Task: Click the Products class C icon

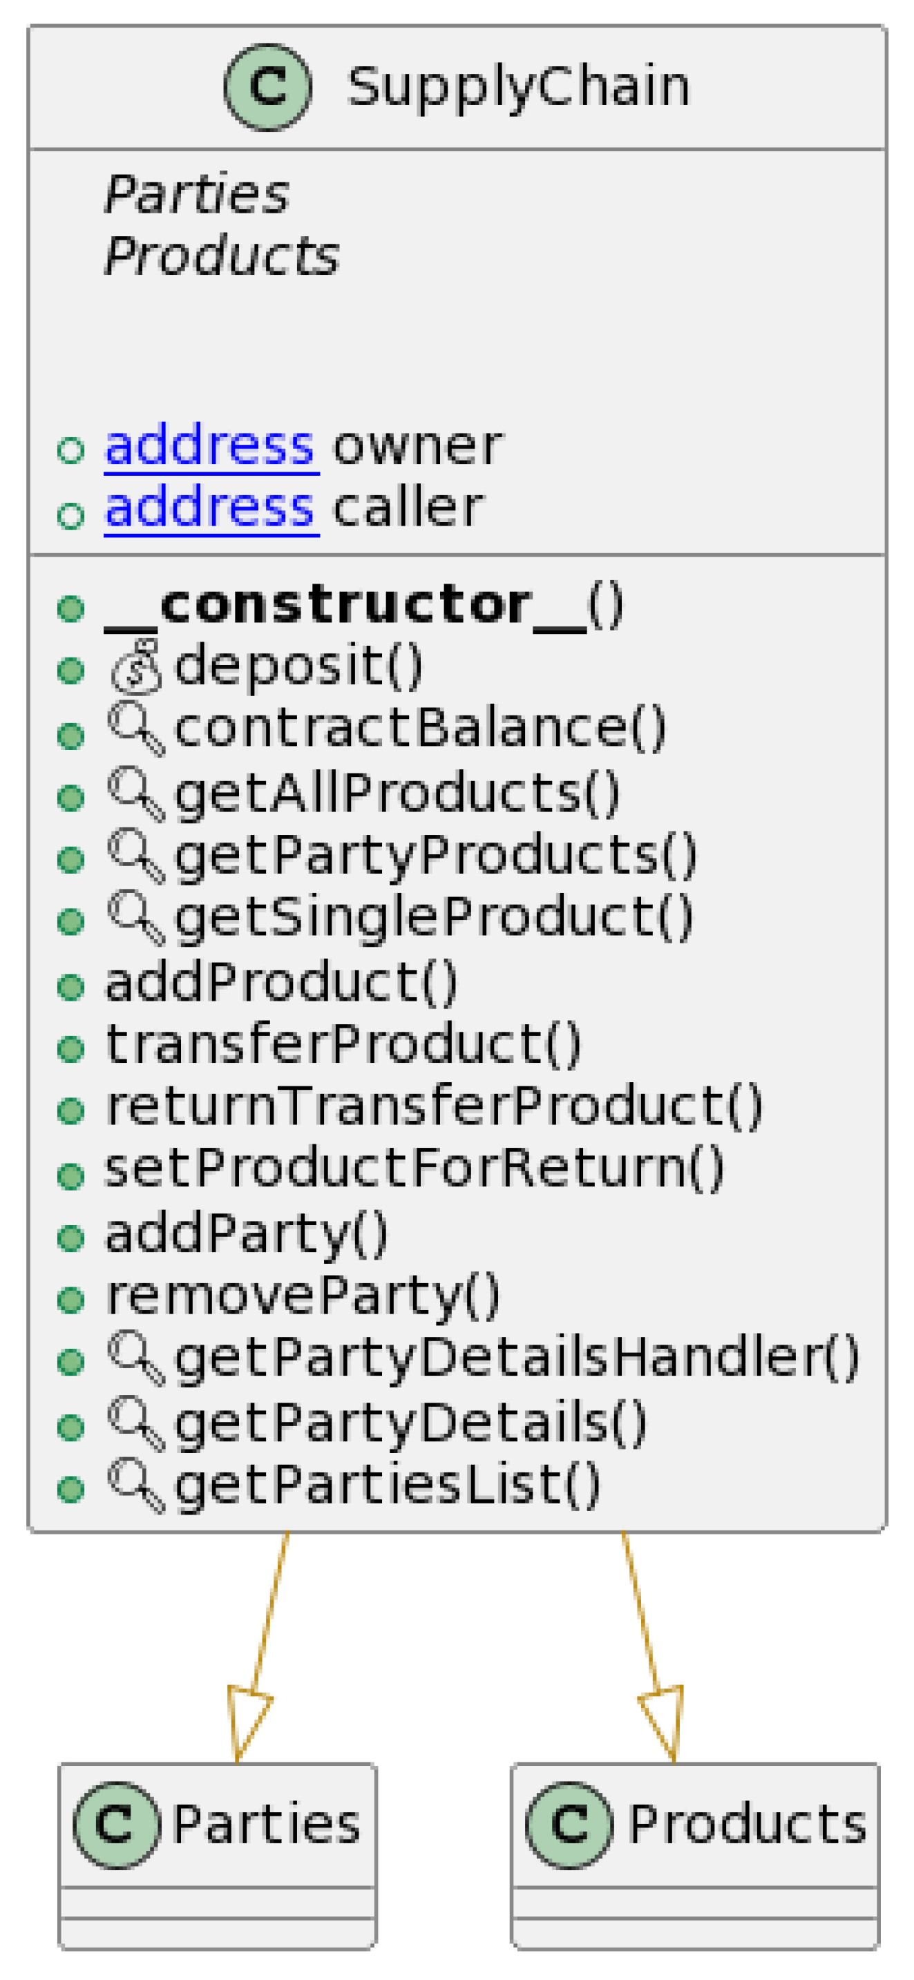Action: 570,1825
